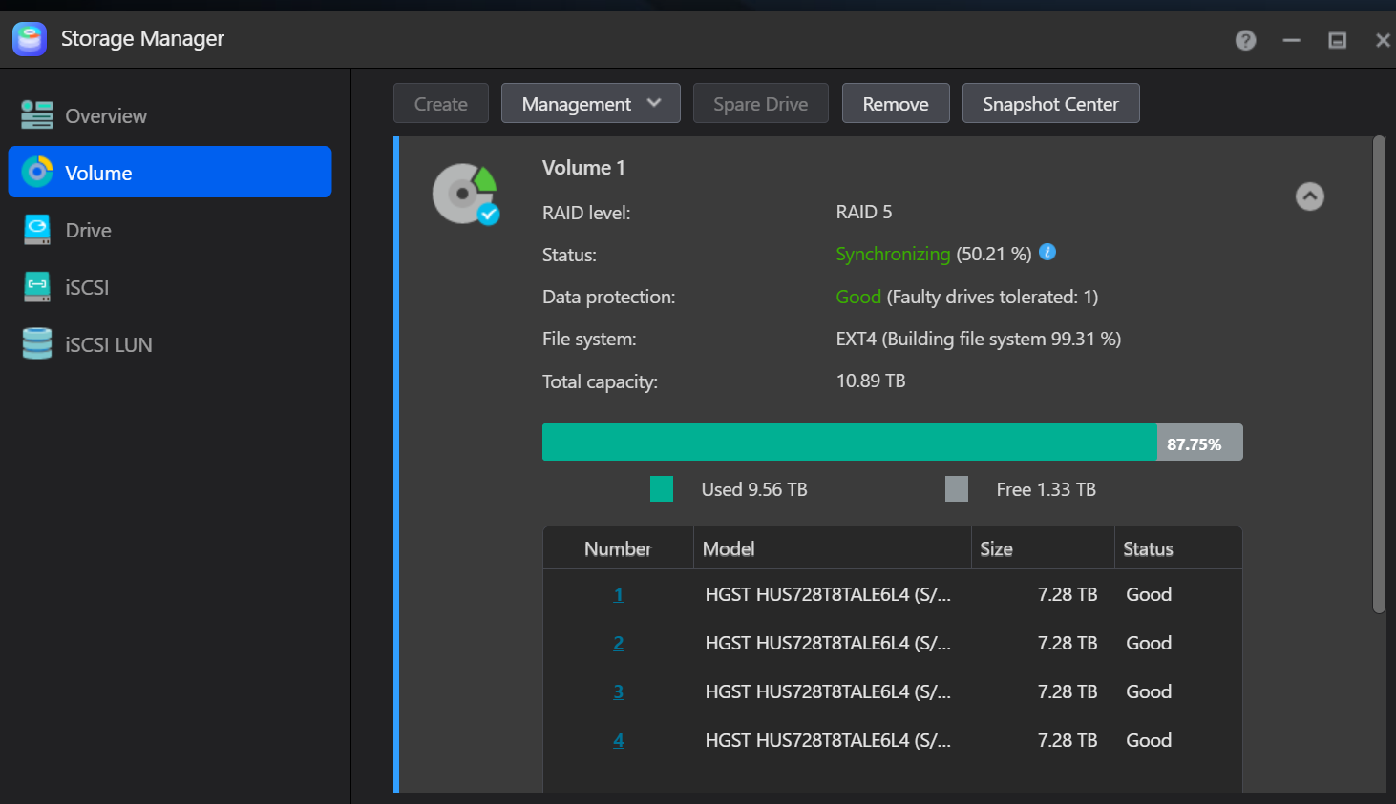Click the synchronizing status info icon
Viewport: 1396px width, 804px height.
1047,253
